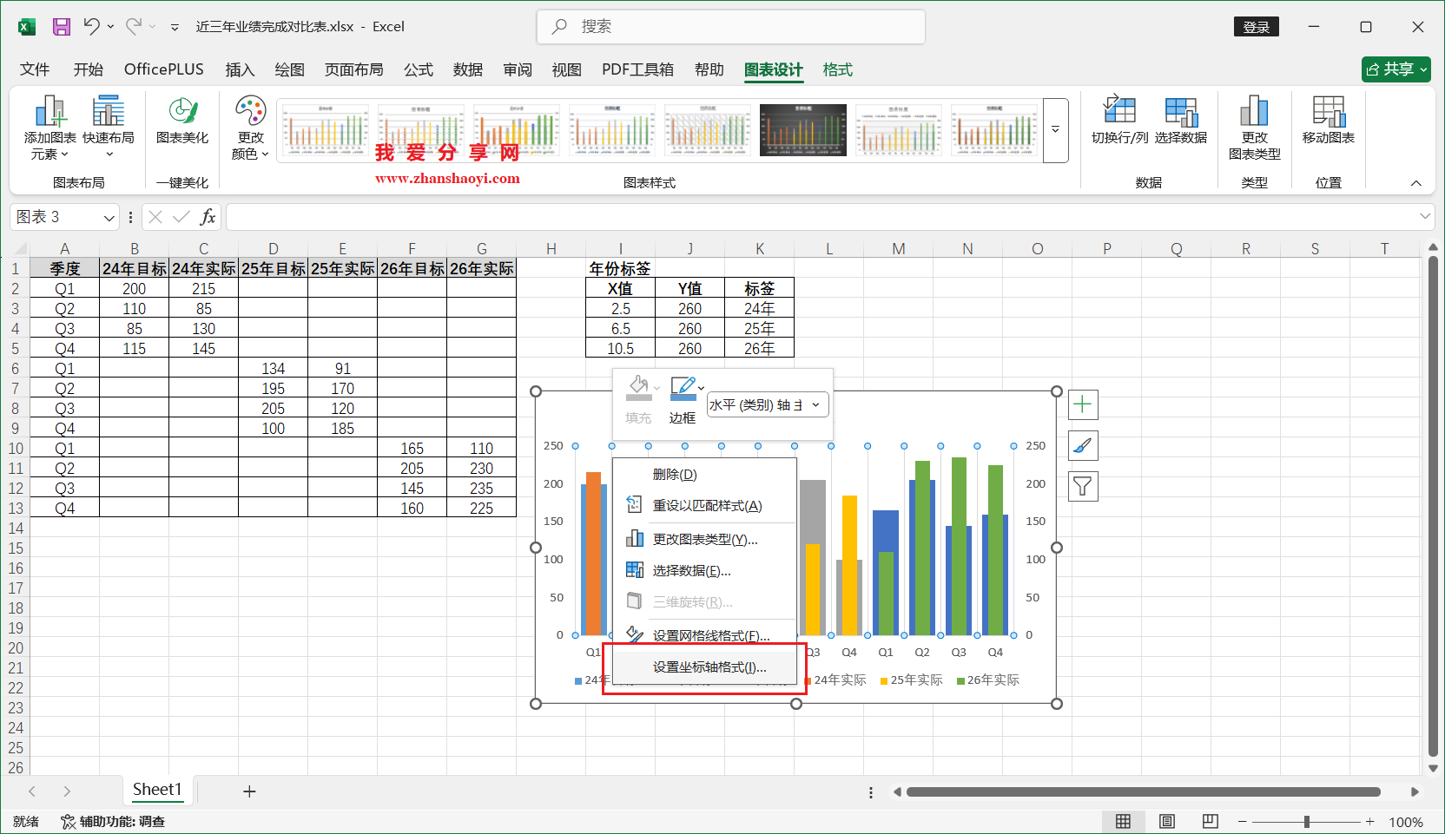Expand chart styles gallery arrow

tap(1056, 130)
